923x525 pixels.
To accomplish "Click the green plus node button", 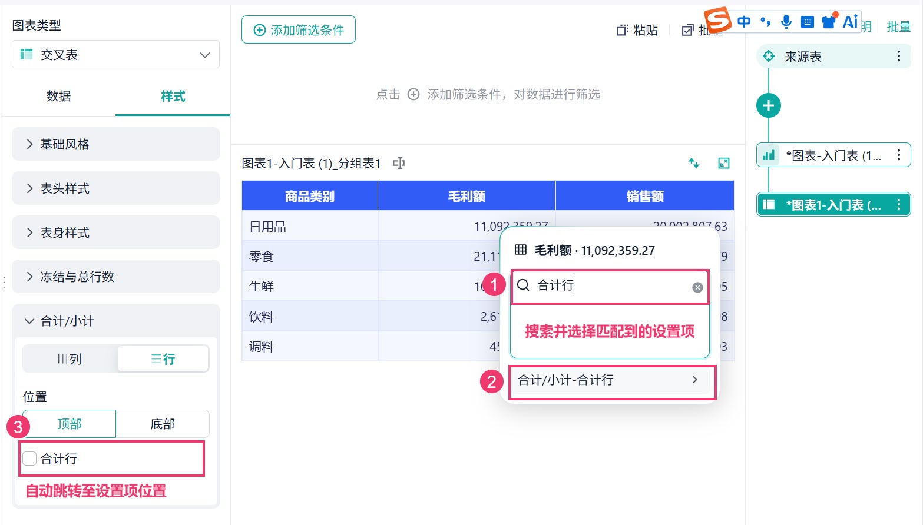I will click(x=769, y=106).
